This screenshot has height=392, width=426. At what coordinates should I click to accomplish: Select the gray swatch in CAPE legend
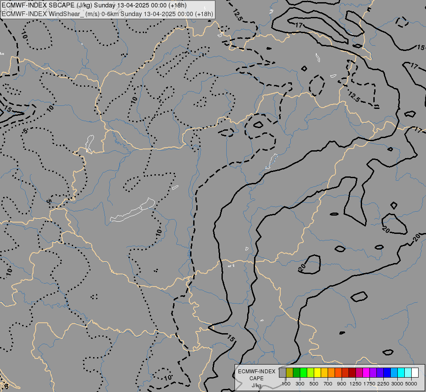coord(282,372)
